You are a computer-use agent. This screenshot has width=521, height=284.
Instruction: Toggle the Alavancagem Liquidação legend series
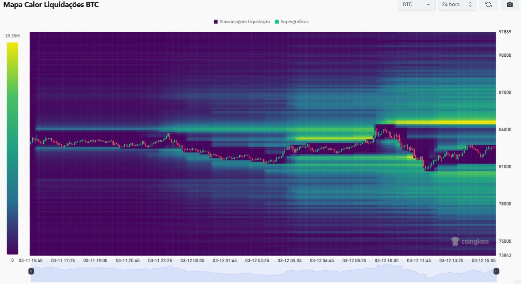pos(242,22)
